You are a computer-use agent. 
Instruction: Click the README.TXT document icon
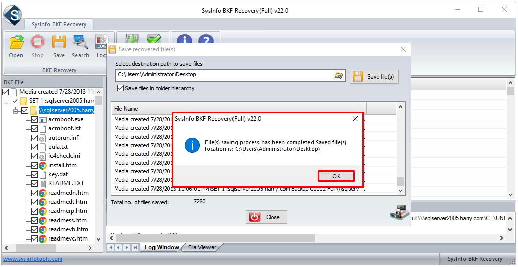pyautogui.click(x=43, y=183)
